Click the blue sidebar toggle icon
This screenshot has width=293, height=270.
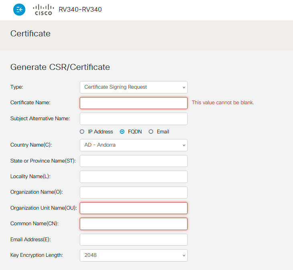click(x=19, y=10)
